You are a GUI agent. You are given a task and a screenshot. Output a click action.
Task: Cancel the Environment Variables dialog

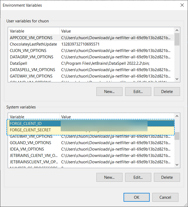point(165,197)
